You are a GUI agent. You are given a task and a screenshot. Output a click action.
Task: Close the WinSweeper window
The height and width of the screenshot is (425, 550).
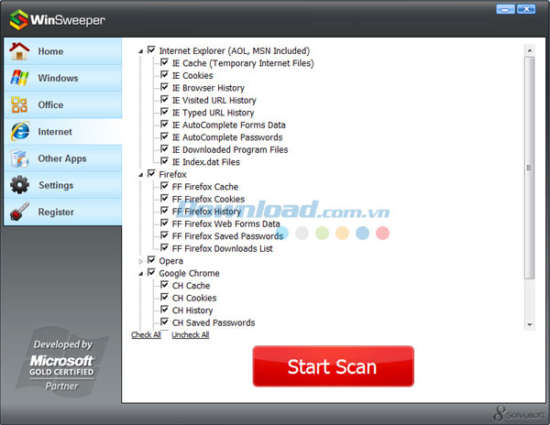(x=526, y=9)
